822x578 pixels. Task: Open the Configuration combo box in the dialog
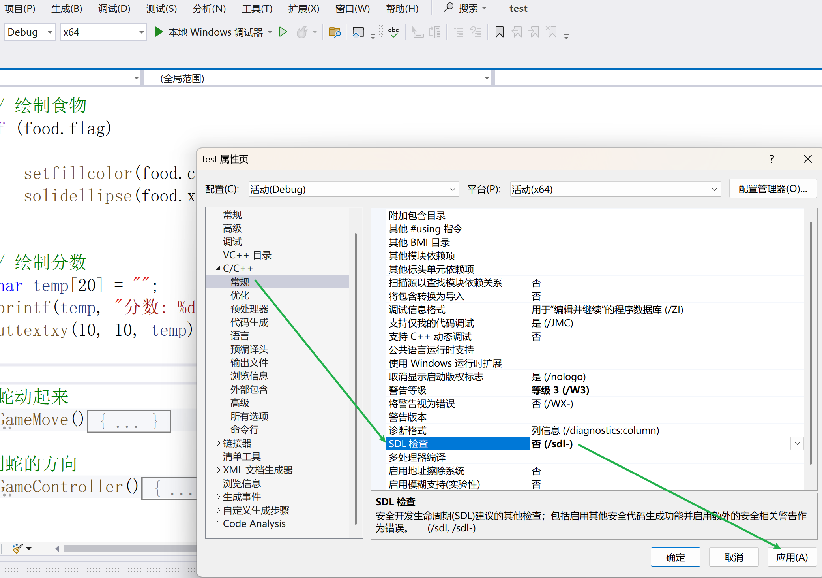pyautogui.click(x=354, y=189)
